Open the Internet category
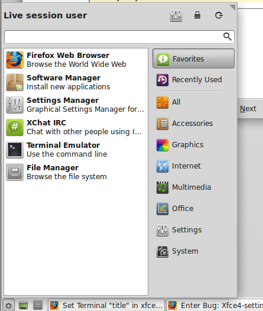 coord(193,166)
